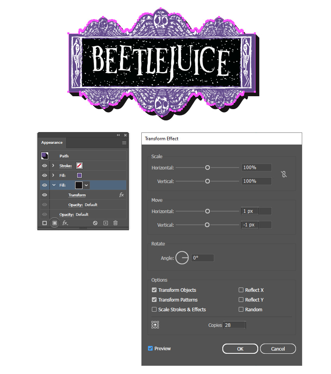This screenshot has height=374, width=331.
Task: Click the black Fill color swatch
Action: click(x=79, y=185)
